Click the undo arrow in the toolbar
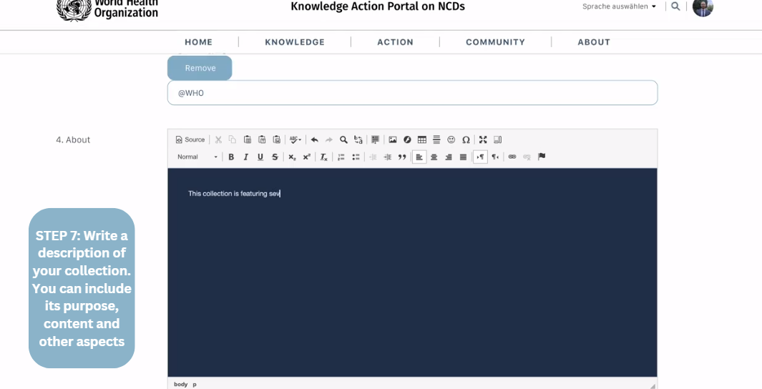The width and height of the screenshot is (762, 389). (x=314, y=140)
